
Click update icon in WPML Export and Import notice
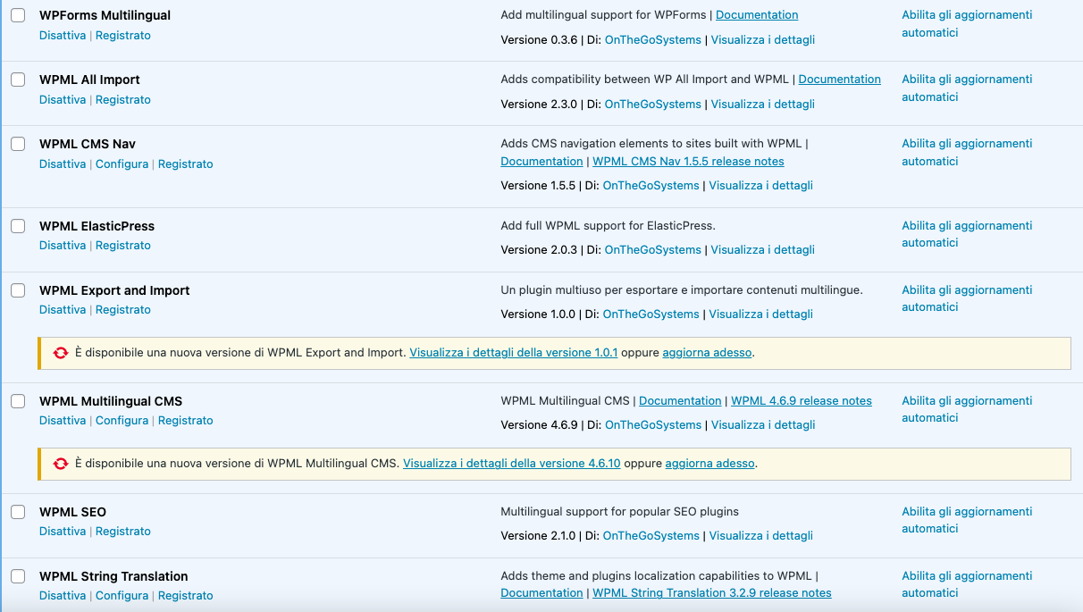click(61, 353)
